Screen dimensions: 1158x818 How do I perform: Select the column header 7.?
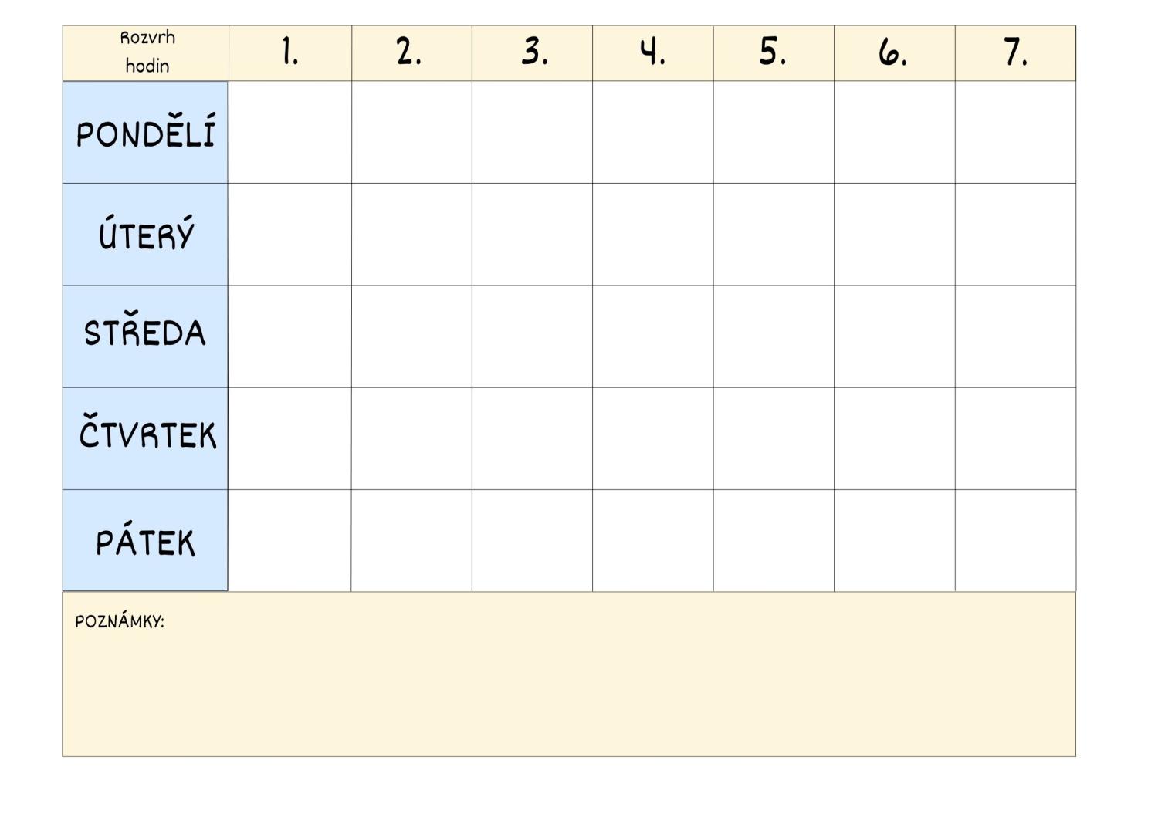[1015, 53]
